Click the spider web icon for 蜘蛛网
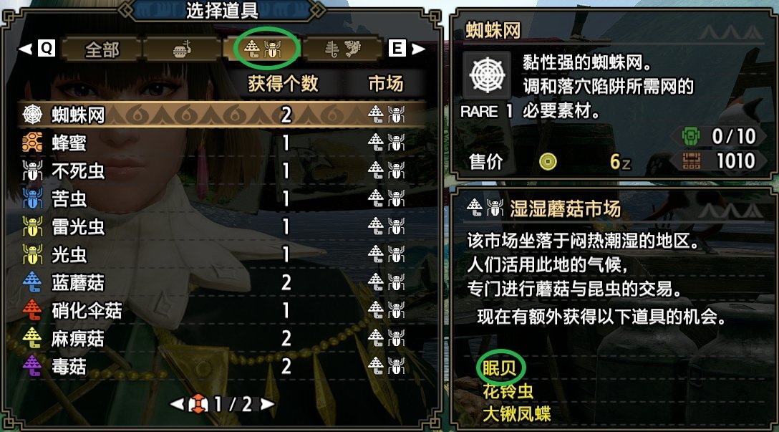 click(32, 115)
